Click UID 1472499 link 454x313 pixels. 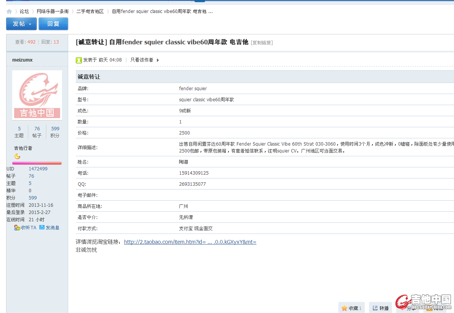(x=38, y=169)
